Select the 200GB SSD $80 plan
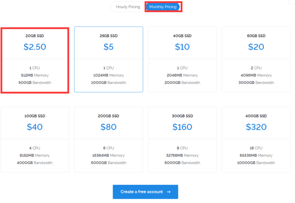This screenshot has width=295, height=203. [109, 139]
